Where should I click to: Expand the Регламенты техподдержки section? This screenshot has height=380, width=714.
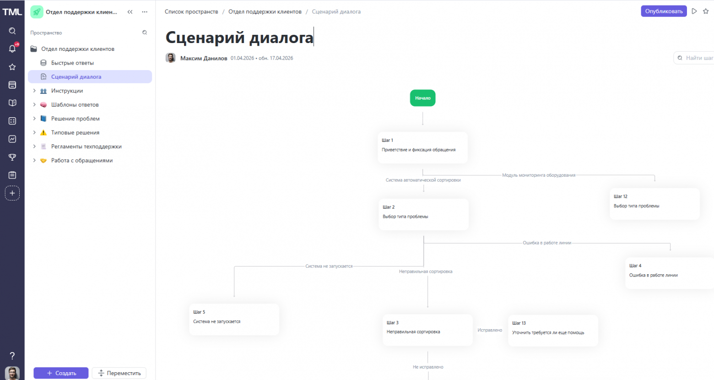pos(34,146)
